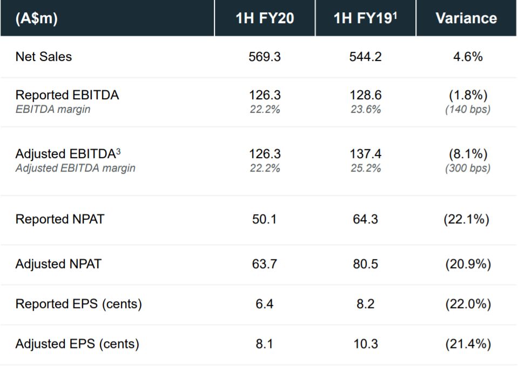Click the Adjusted EBITDA row label
Image resolution: width=518 pixels, height=382 pixels.
pos(68,154)
